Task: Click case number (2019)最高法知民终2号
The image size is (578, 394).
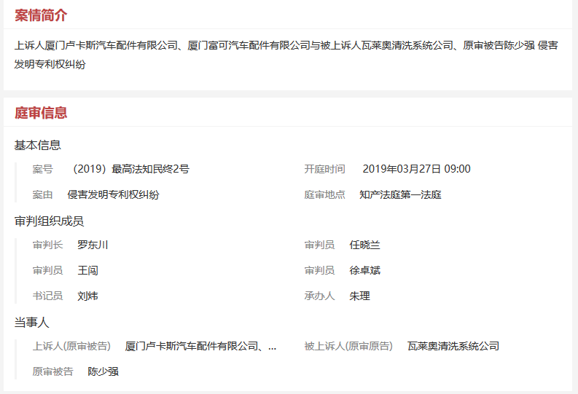Action: click(x=131, y=169)
